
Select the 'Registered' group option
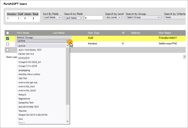41,99
